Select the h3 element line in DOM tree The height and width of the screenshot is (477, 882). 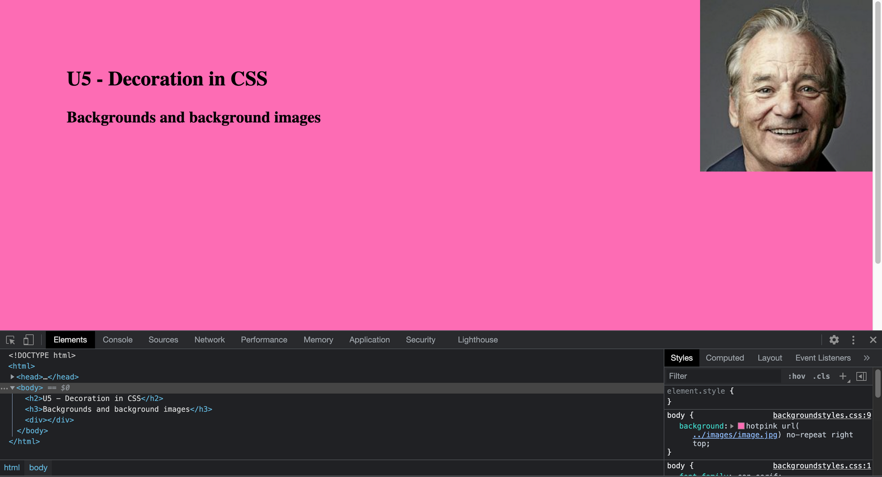[119, 409]
